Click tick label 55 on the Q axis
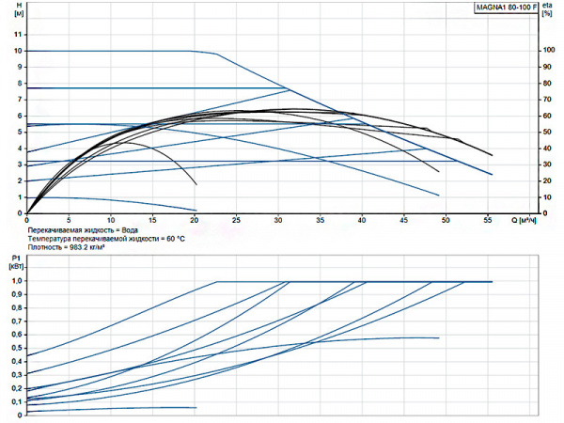 pos(489,222)
